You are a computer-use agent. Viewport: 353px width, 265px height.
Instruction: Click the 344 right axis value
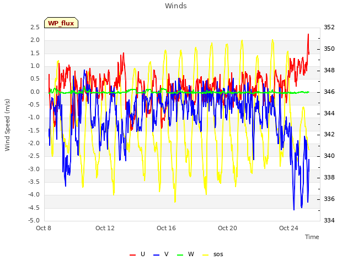point(329,113)
